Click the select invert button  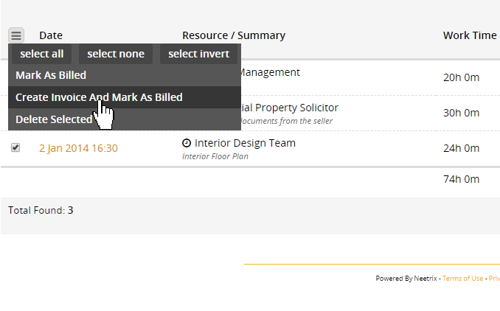tap(198, 54)
